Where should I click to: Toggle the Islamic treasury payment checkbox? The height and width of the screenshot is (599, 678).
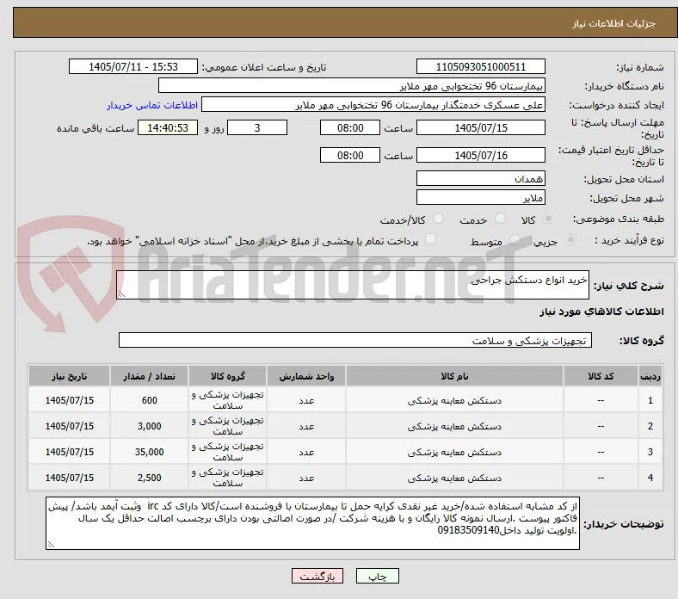pos(431,239)
